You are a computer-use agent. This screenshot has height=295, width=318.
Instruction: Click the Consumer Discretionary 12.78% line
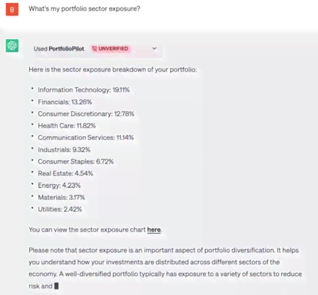[x=86, y=114]
